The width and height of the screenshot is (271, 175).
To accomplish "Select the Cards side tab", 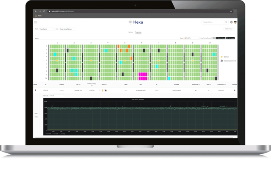I will tap(36, 114).
